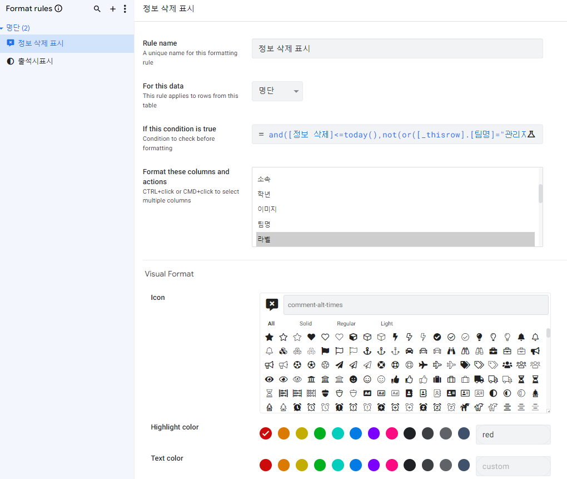Select the 팀명 column

click(x=395, y=224)
